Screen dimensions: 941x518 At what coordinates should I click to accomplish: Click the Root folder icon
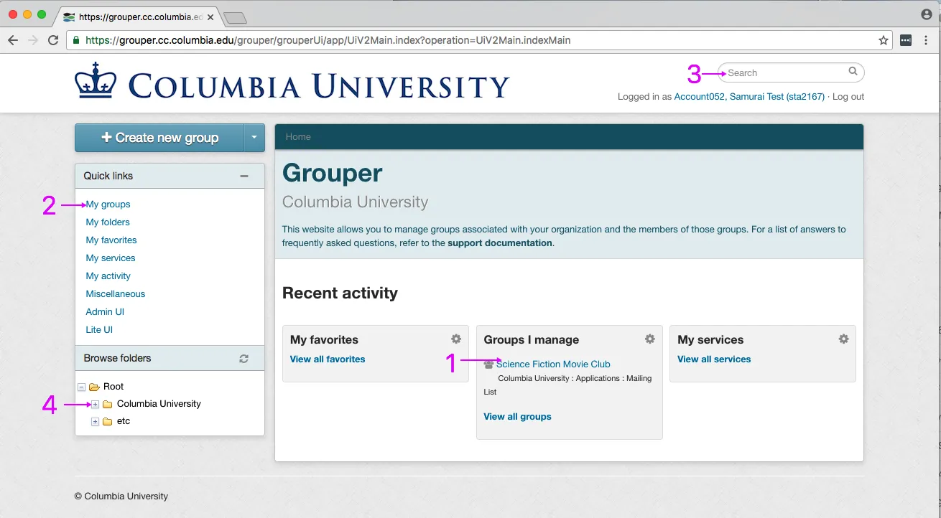pyautogui.click(x=94, y=387)
